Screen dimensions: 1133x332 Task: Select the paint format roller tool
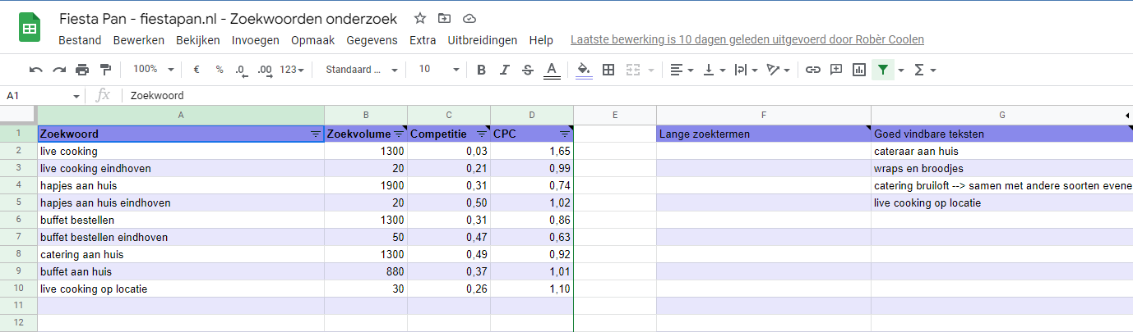coord(105,70)
